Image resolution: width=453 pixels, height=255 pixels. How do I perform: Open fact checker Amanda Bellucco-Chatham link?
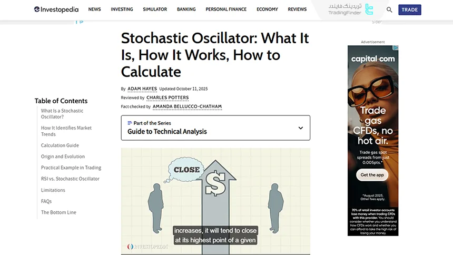pos(187,106)
